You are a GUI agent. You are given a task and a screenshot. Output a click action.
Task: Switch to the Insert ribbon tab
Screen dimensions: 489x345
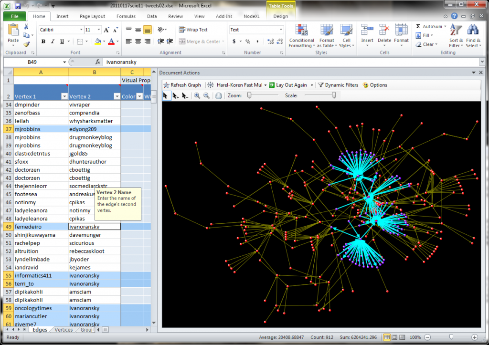coord(63,16)
